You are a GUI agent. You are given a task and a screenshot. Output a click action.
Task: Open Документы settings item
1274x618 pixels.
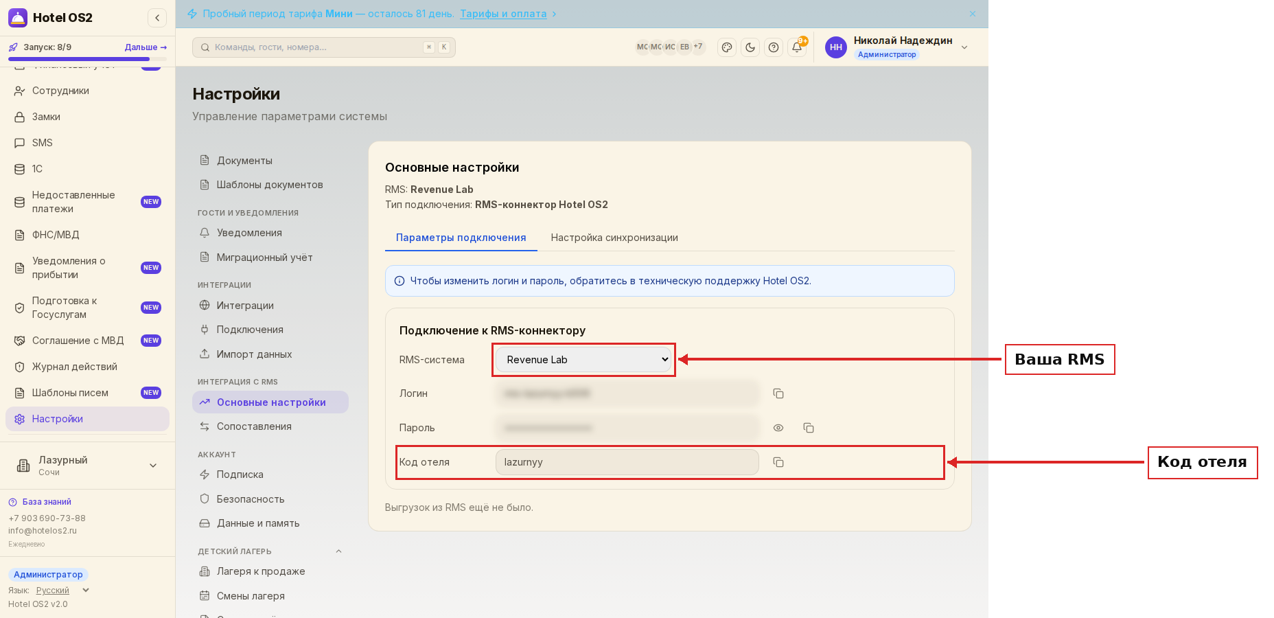pos(270,161)
